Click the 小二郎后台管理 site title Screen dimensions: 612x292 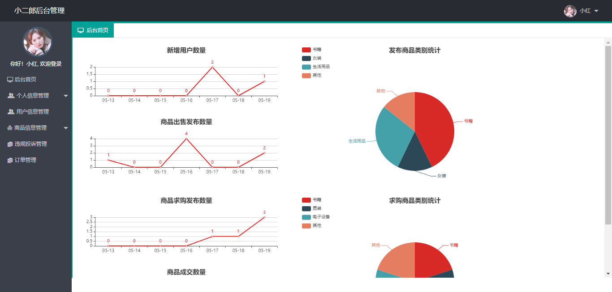pos(39,11)
